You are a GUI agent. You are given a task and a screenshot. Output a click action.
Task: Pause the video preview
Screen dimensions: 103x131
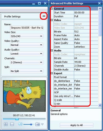[x=6, y=124]
